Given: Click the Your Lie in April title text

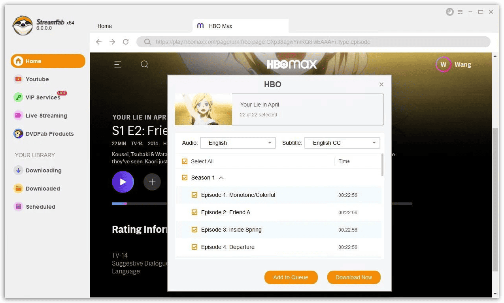Looking at the screenshot, I should [260, 105].
